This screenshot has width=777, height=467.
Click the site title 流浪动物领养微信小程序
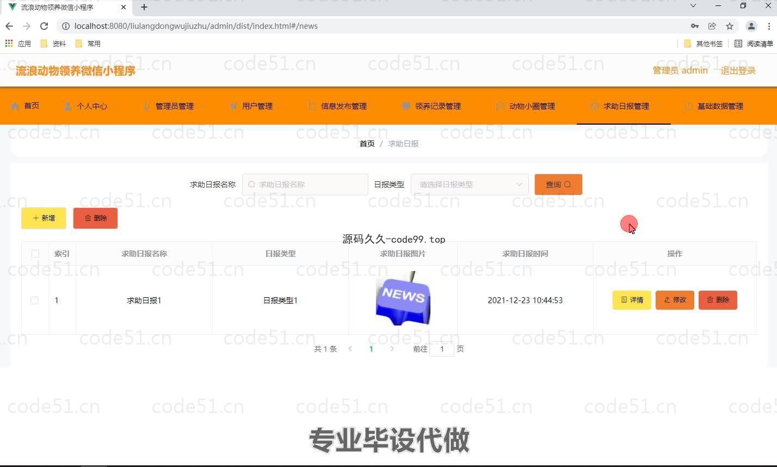point(76,71)
